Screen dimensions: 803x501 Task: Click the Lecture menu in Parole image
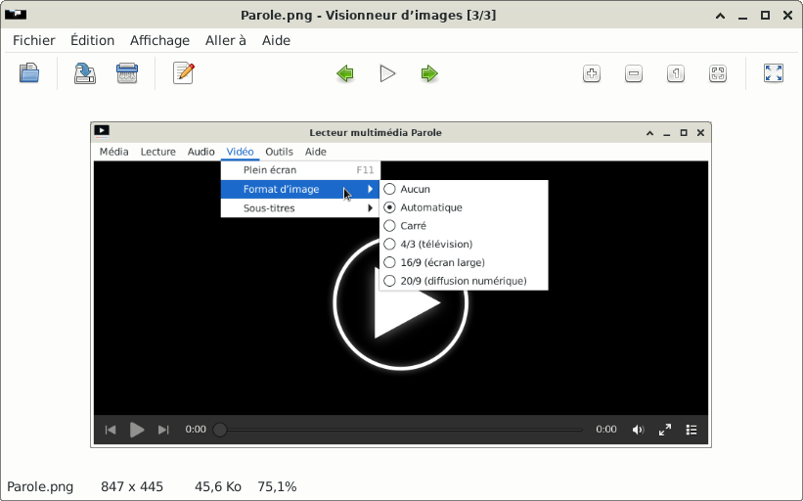pos(157,152)
